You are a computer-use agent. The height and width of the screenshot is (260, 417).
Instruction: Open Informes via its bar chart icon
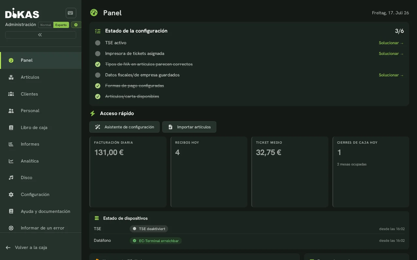11,144
